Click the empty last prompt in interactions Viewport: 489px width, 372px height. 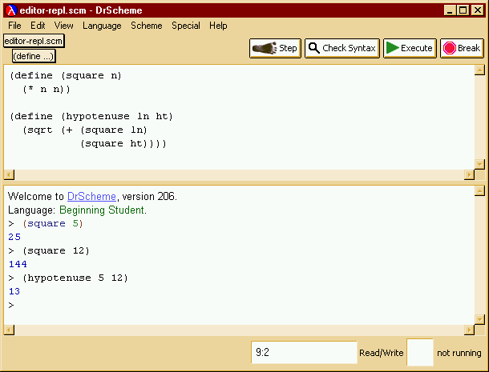(x=11, y=305)
